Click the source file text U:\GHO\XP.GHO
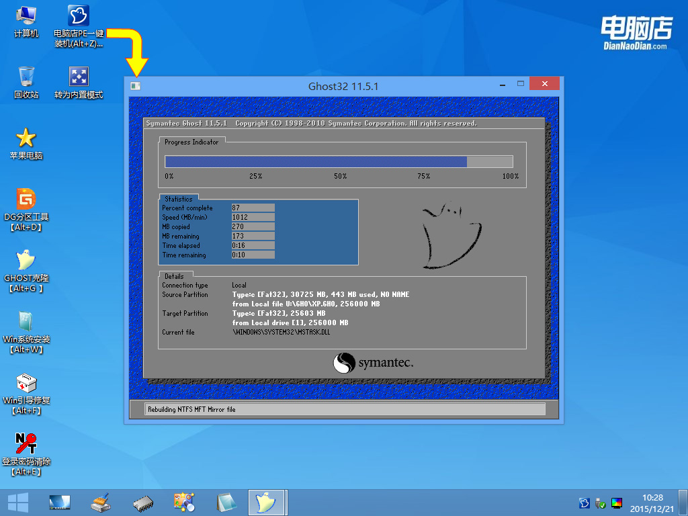The height and width of the screenshot is (516, 688). tap(310, 304)
